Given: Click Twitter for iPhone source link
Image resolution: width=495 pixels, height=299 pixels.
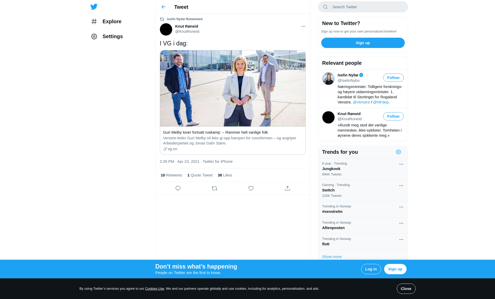Looking at the screenshot, I should [x=218, y=161].
